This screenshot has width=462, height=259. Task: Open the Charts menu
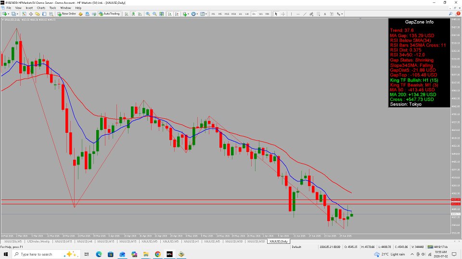(41, 8)
